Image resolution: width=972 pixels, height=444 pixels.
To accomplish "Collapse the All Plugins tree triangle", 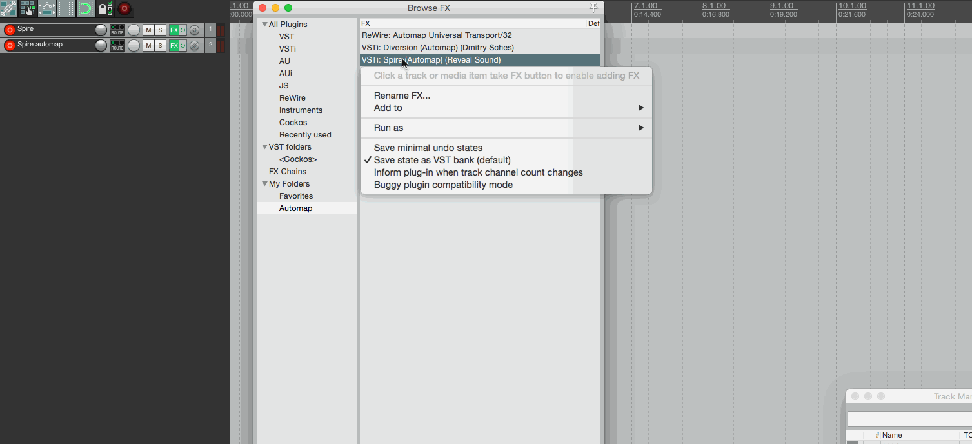I will (264, 25).
